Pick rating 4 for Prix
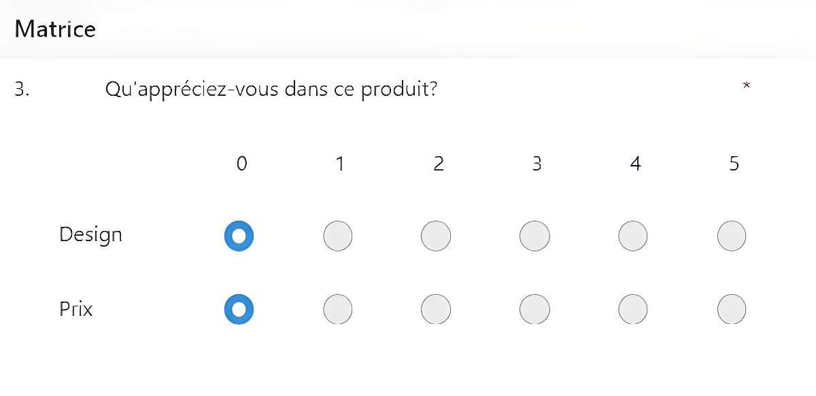The width and height of the screenshot is (816, 396). 633,310
